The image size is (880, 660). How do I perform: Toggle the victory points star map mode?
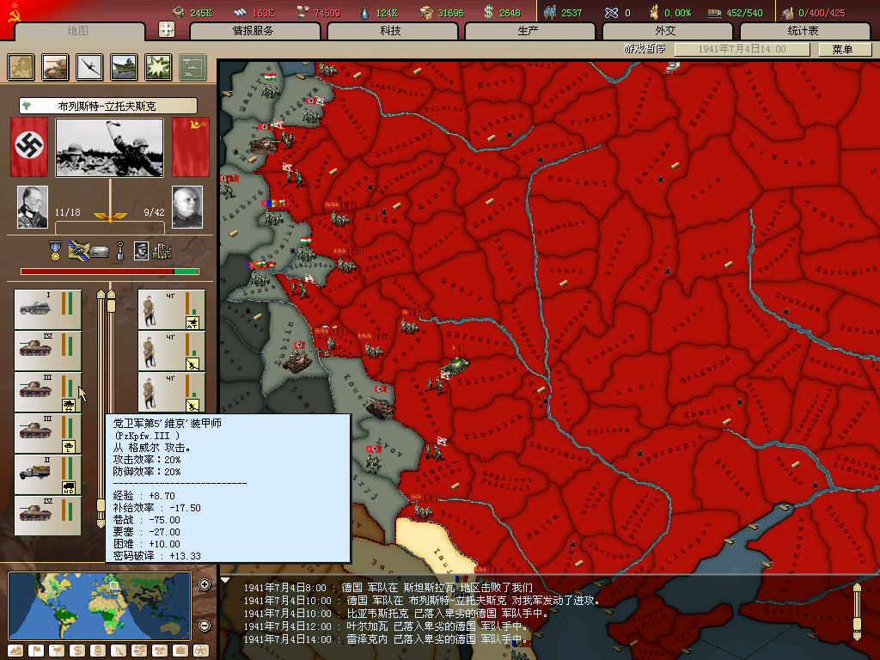pyautogui.click(x=201, y=651)
